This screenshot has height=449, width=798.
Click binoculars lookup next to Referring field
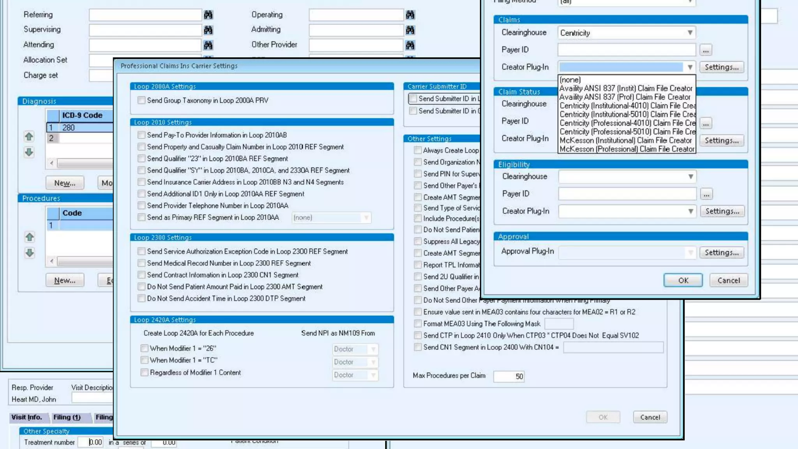click(208, 15)
